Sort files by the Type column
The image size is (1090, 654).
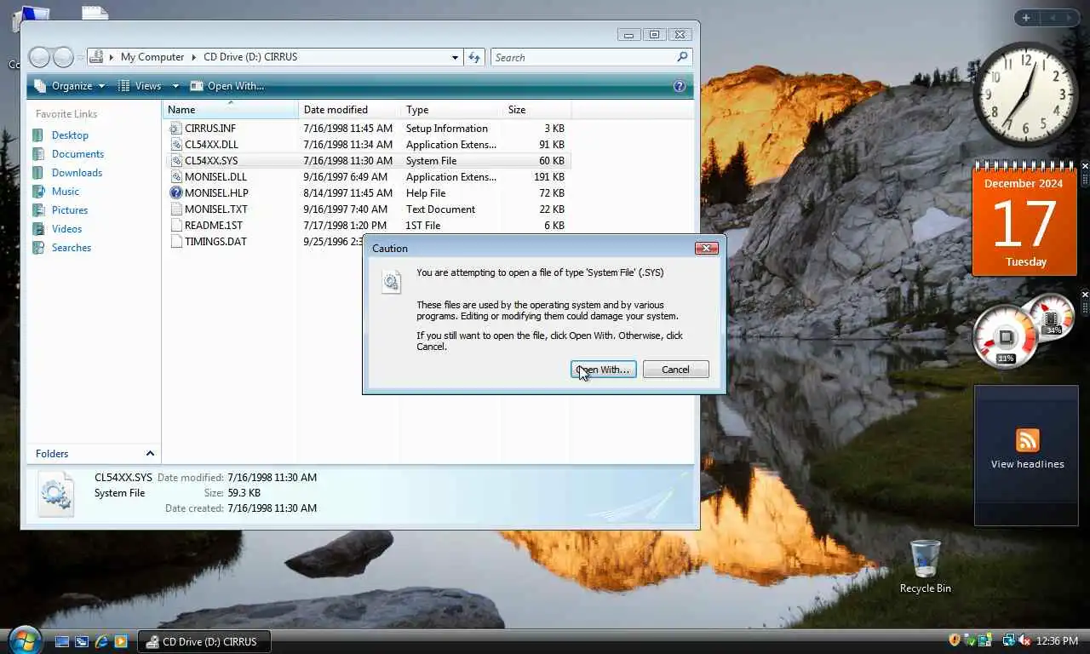451,110
